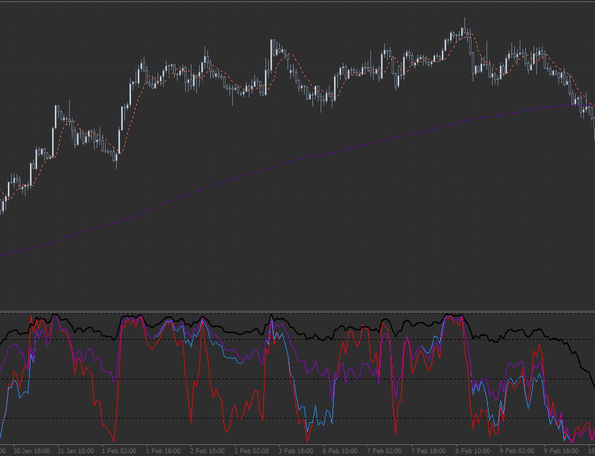Click the "9 Feb 02:00" time axis label
This screenshot has height=456, width=595.
coord(517,451)
